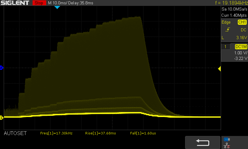Click the USB drive status icon
This screenshot has width=248, height=149.
227,139
